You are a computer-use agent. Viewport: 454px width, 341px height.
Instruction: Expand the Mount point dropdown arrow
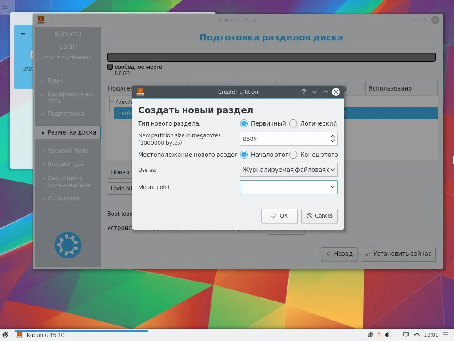[x=333, y=187]
